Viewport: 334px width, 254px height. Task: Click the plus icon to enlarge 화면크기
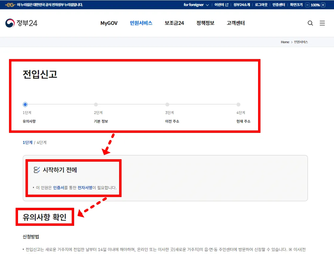click(323, 5)
